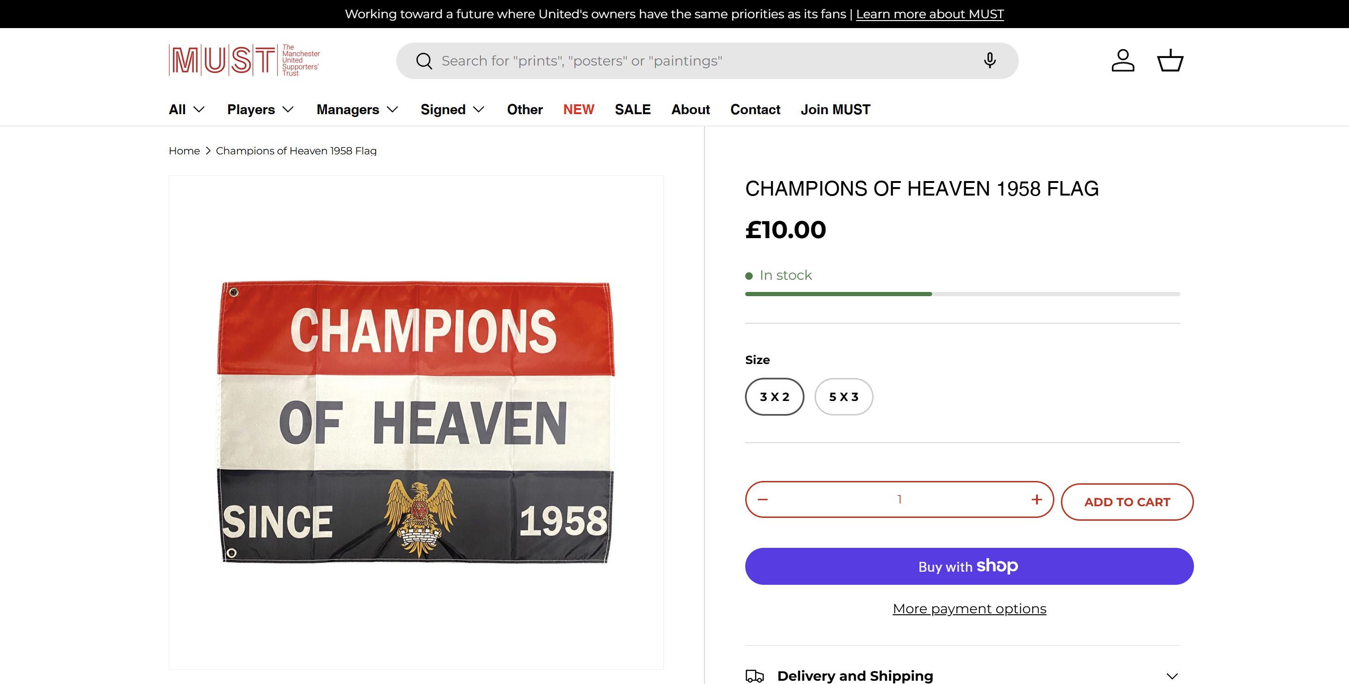Open the account login icon
Image resolution: width=1349 pixels, height=684 pixels.
pyautogui.click(x=1123, y=61)
